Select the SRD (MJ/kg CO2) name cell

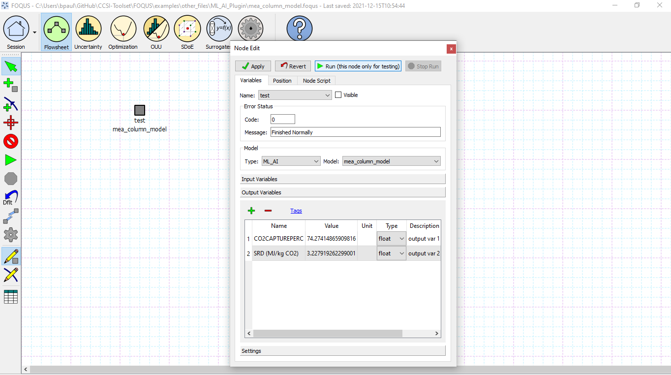[x=279, y=253]
